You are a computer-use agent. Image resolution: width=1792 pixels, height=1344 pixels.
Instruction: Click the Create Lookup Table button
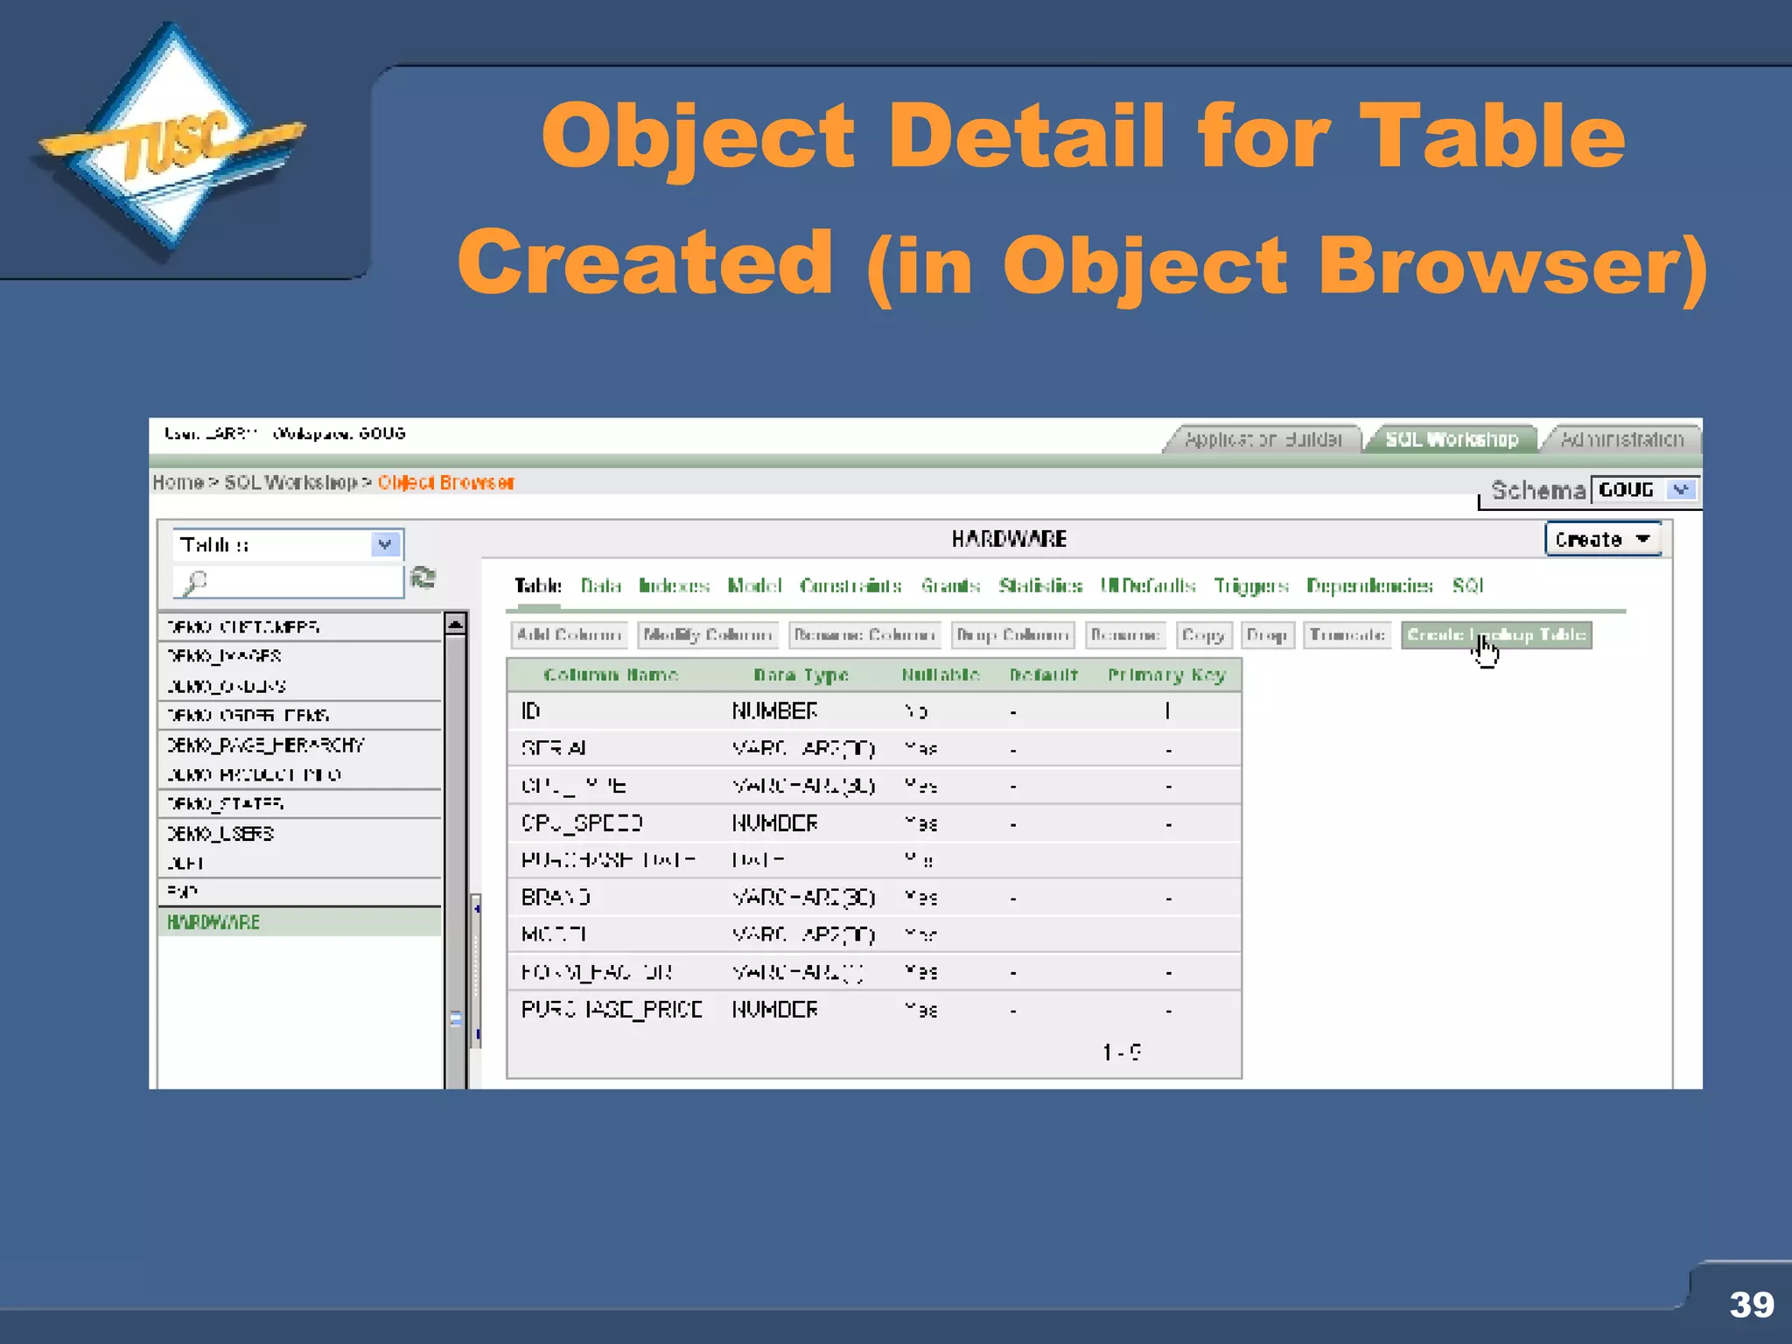click(x=1496, y=635)
